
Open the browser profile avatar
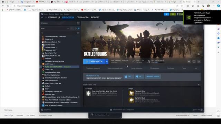(208, 6)
